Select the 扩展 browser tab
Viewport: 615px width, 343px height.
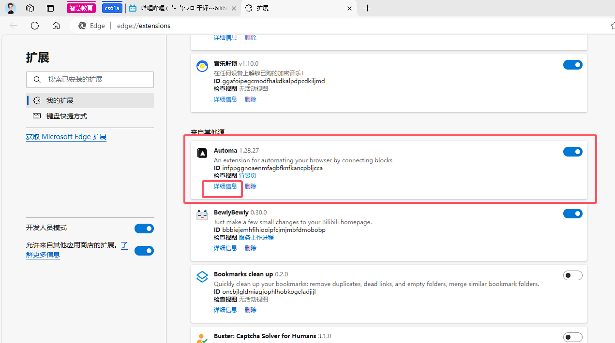coord(299,8)
